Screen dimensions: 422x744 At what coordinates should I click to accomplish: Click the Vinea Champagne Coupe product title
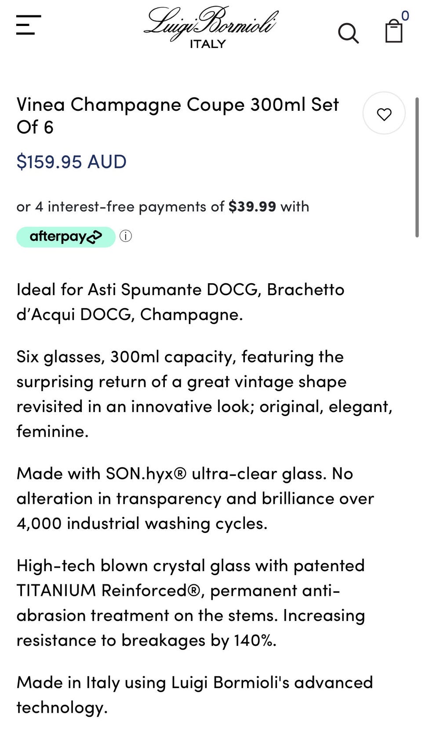click(x=178, y=116)
